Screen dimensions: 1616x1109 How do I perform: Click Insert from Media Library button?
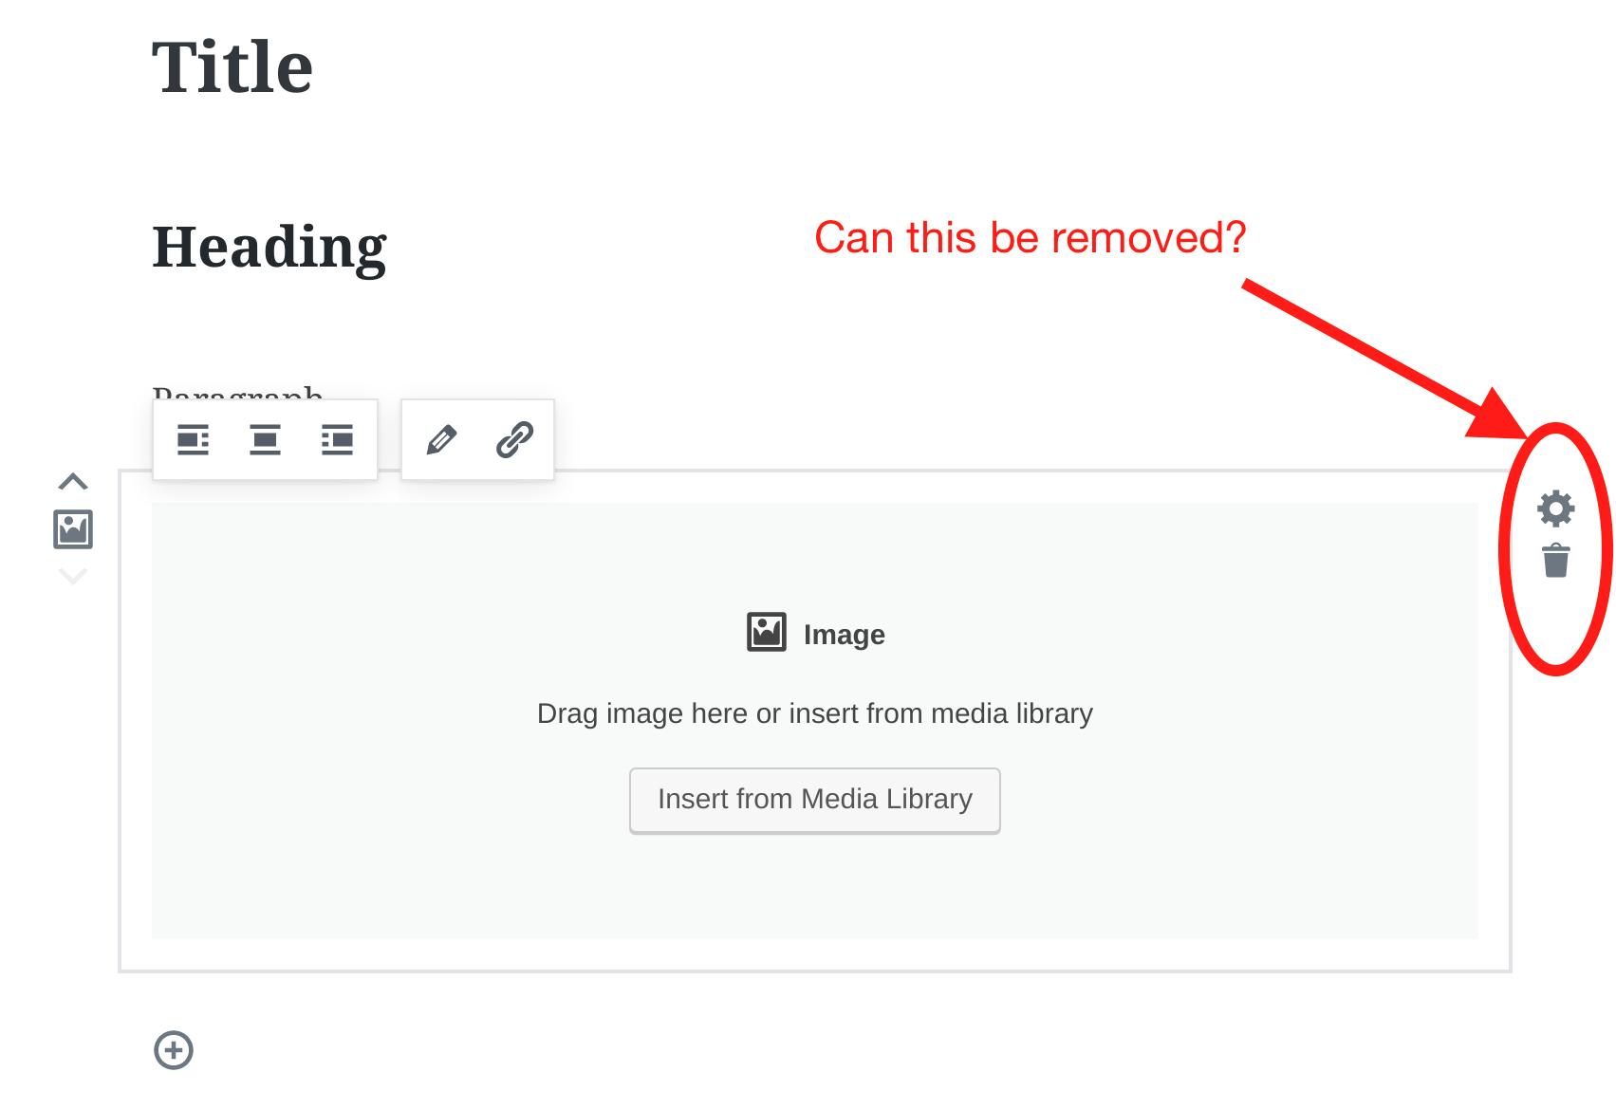click(x=815, y=800)
